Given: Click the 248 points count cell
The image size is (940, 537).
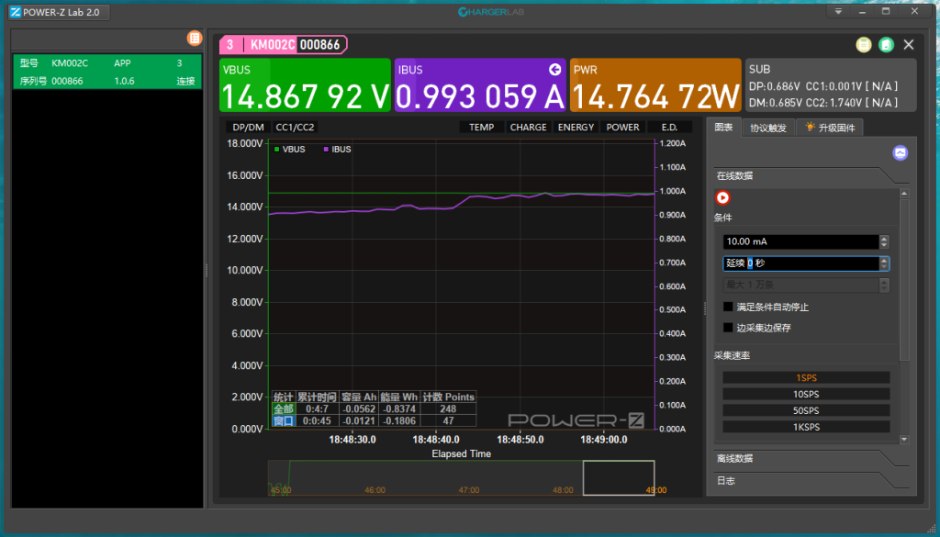Looking at the screenshot, I should pos(448,408).
